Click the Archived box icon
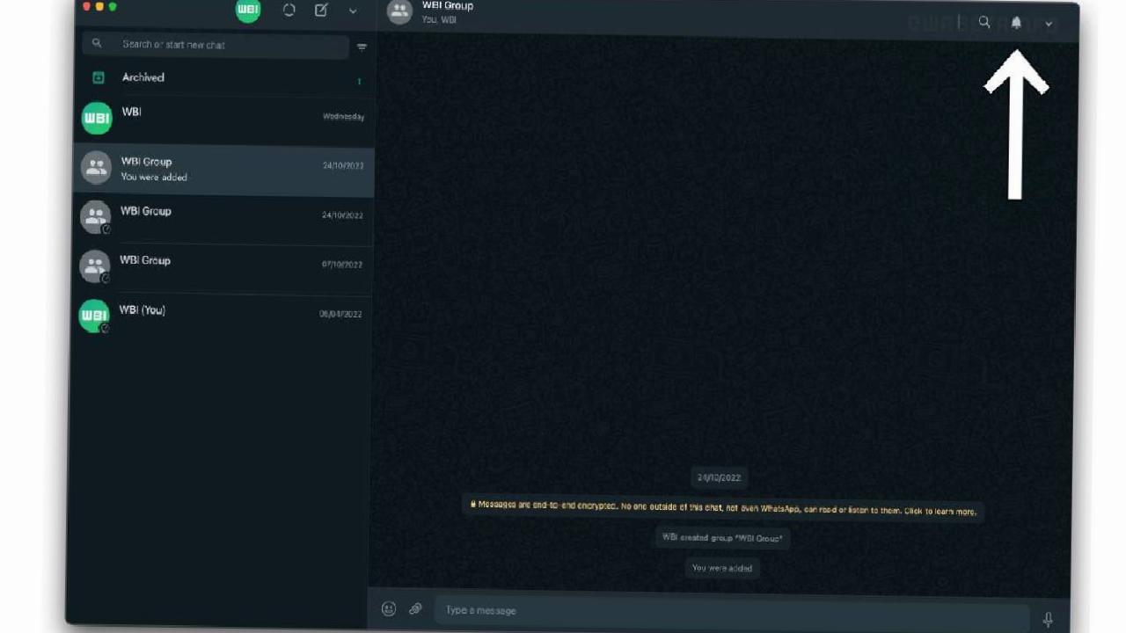This screenshot has height=633, width=1126. 99,78
